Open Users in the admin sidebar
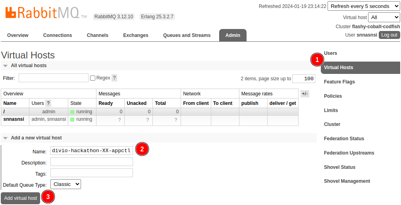Screen dimensions: 401x205 (330, 53)
